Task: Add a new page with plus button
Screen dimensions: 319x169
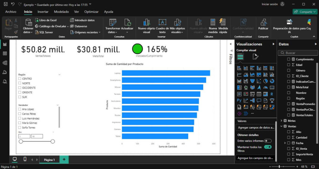Action: click(x=64, y=159)
